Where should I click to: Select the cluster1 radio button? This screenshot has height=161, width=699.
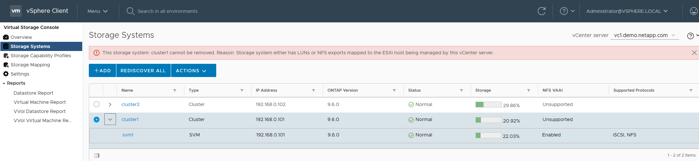click(97, 120)
